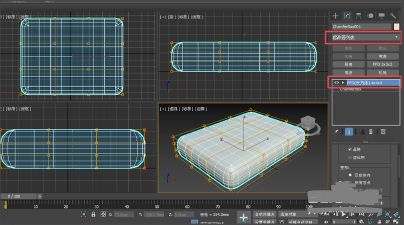Image resolution: width=404 pixels, height=225 pixels.
Task: Open the perspective viewport 透视 view menu
Action: pos(173,109)
